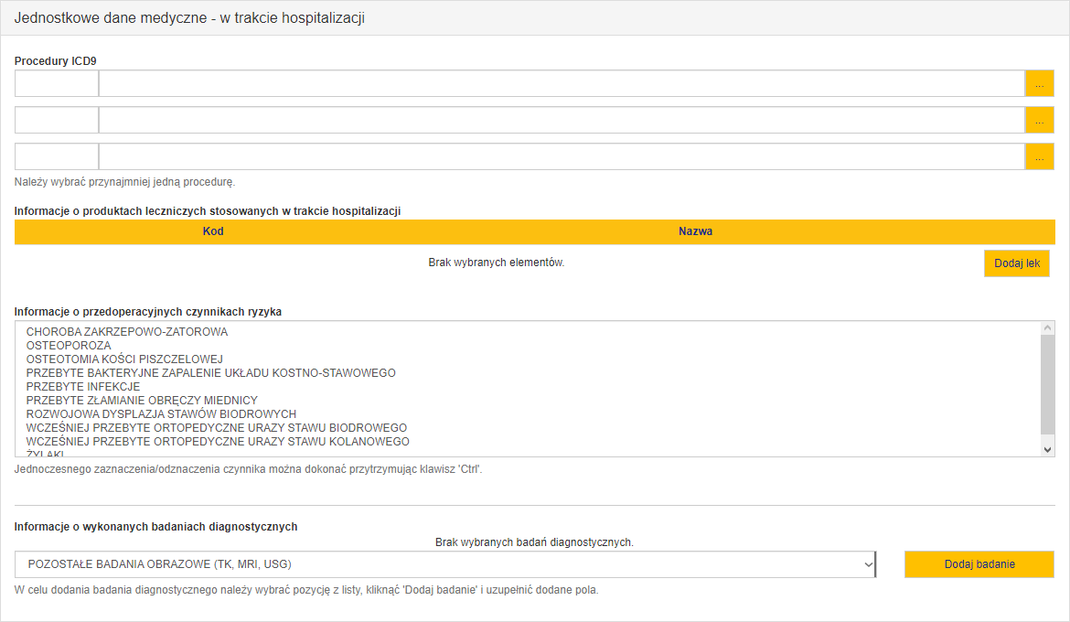Click the second ICD9 procedure browse button
Screen dimensions: 1070x622
tap(1039, 120)
